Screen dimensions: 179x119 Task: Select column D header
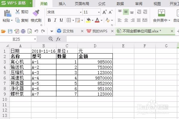[x=95, y=46]
